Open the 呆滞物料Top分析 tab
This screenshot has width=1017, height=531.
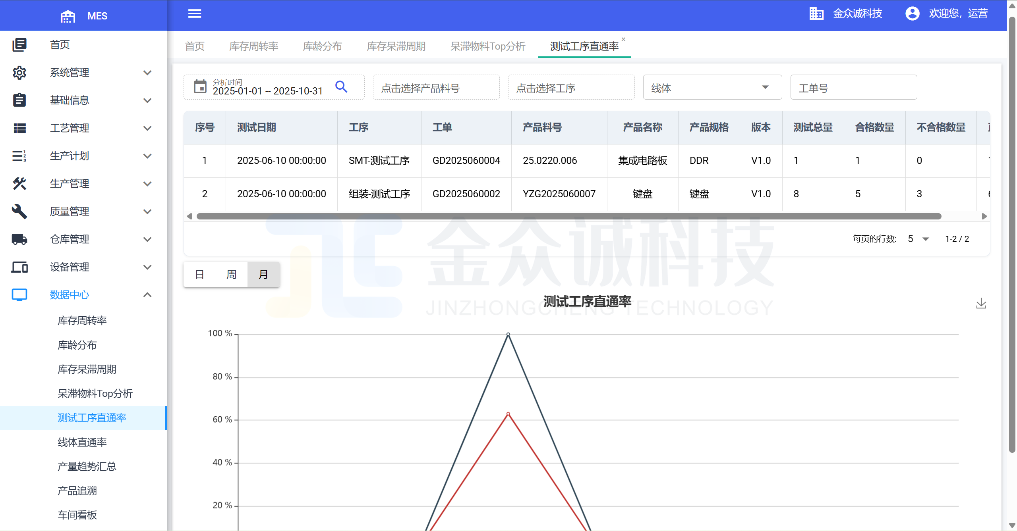click(x=487, y=46)
